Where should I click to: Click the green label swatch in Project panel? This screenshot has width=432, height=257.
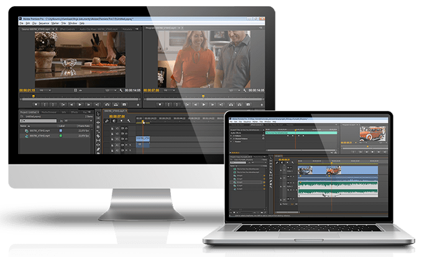tap(61, 136)
